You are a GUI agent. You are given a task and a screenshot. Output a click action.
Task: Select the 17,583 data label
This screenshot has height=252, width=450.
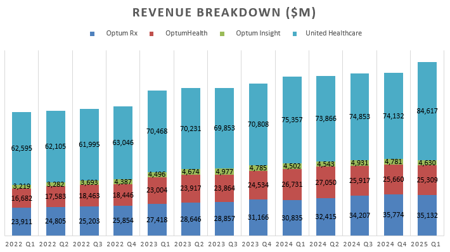[55, 197]
